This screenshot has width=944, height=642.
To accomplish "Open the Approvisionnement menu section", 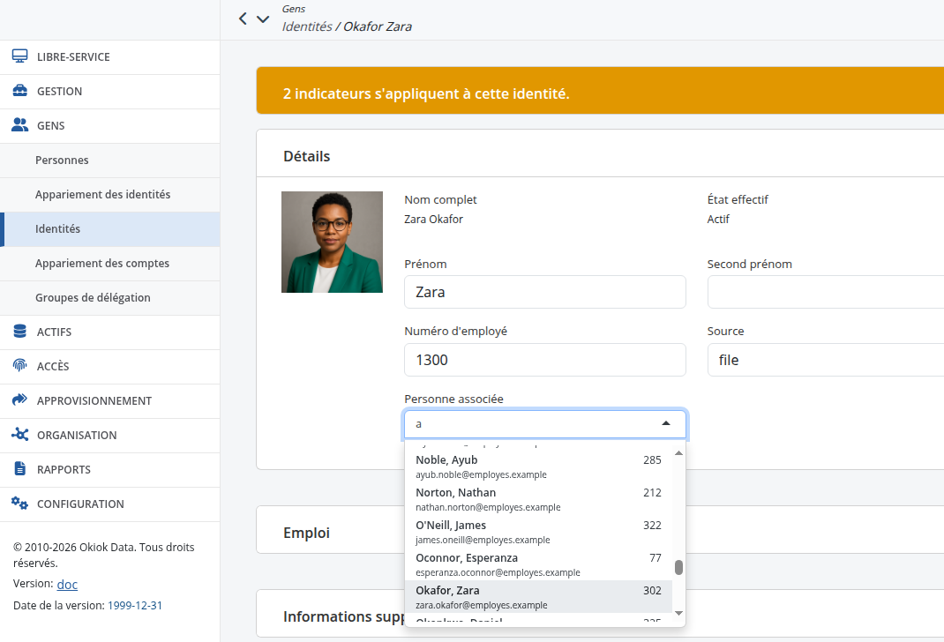I will coord(109,400).
